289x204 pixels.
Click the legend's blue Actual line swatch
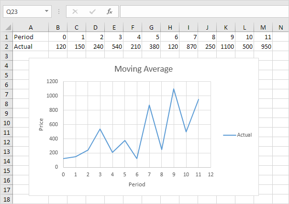(x=230, y=135)
